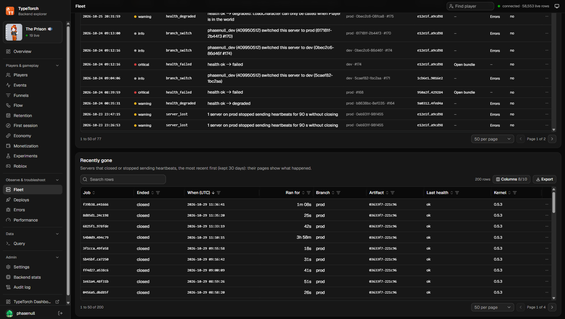Viewport: 565px width, 319px height.
Task: Click the phasenull user avatar
Action: coord(10,313)
